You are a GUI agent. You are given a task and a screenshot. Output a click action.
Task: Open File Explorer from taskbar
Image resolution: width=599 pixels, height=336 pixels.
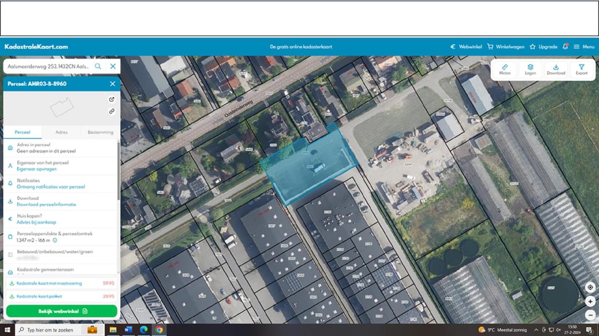[113, 329]
